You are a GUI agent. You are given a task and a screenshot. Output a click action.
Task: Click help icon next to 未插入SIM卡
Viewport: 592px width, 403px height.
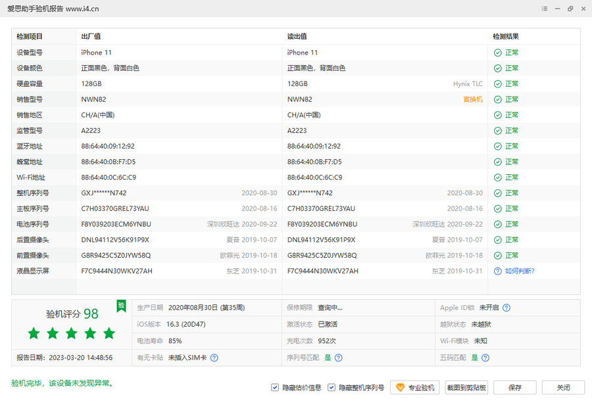(214, 358)
